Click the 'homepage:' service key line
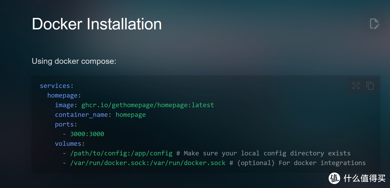Screen dimensions: 390x188 point(64,95)
